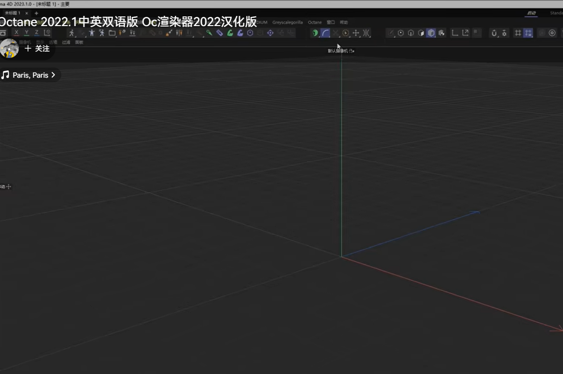
Task: Toggle the Z axis lock
Action: (37, 33)
